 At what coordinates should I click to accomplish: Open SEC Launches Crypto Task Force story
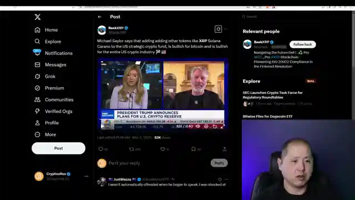[x=272, y=95]
